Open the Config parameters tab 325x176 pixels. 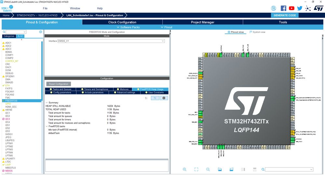click(x=61, y=92)
